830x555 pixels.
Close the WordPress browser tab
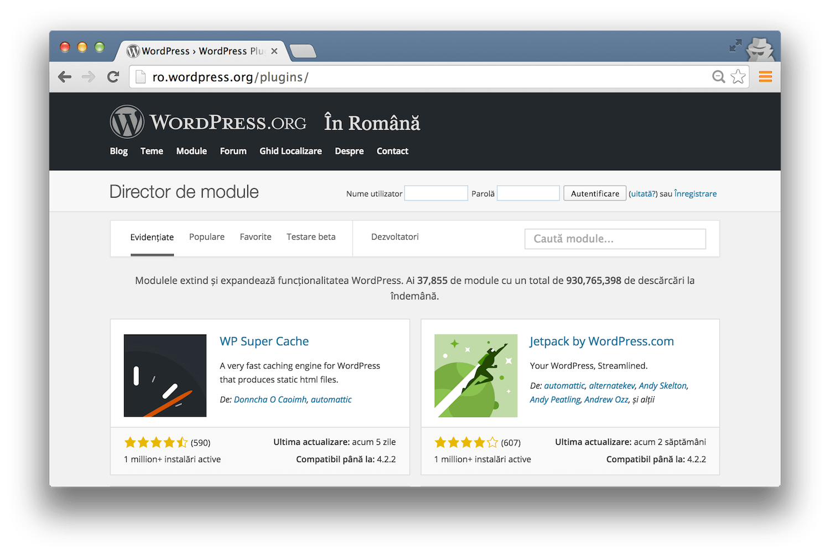(x=274, y=51)
